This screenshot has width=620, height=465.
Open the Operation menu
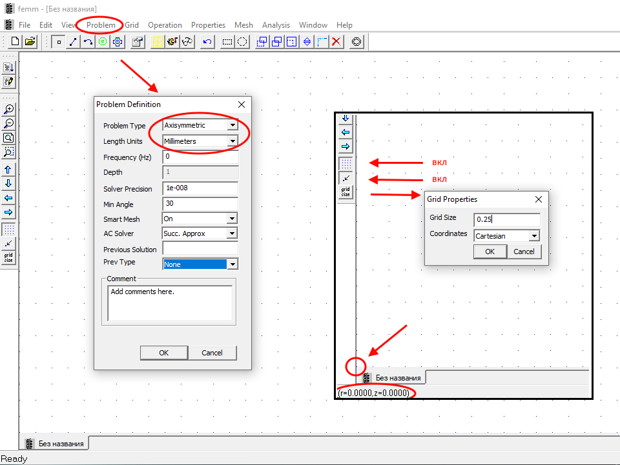pos(165,25)
